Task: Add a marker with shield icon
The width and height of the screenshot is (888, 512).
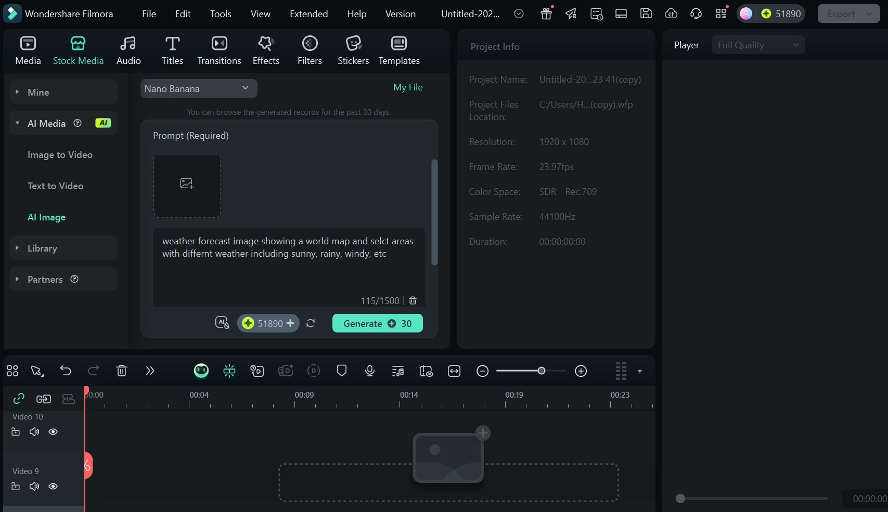Action: pyautogui.click(x=342, y=371)
